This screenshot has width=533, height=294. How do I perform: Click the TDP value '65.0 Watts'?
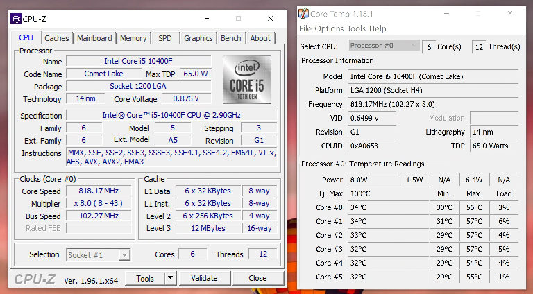(494, 146)
